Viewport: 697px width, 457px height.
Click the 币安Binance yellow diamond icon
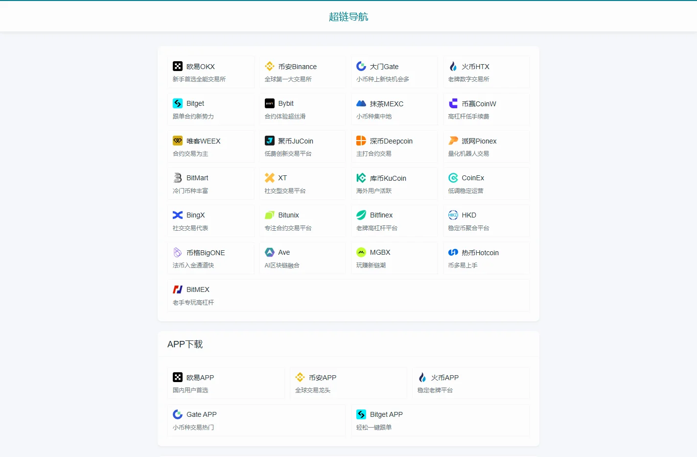[x=270, y=66]
